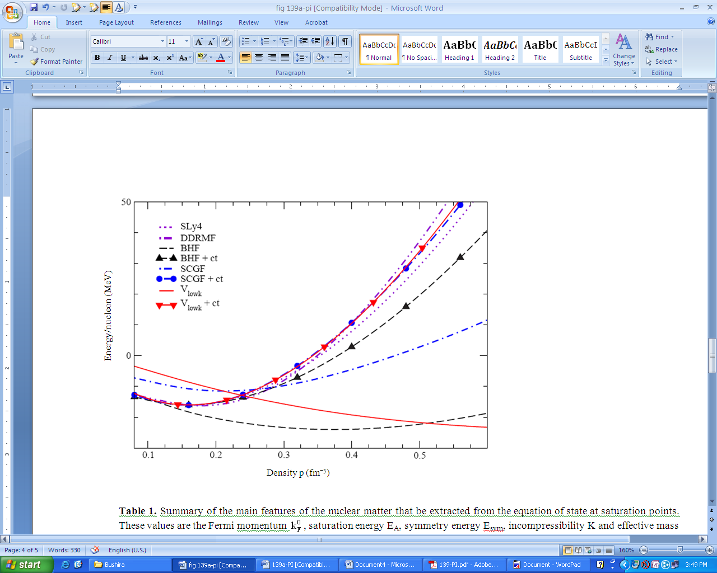Open the Page Layout ribbon tab

[x=116, y=22]
